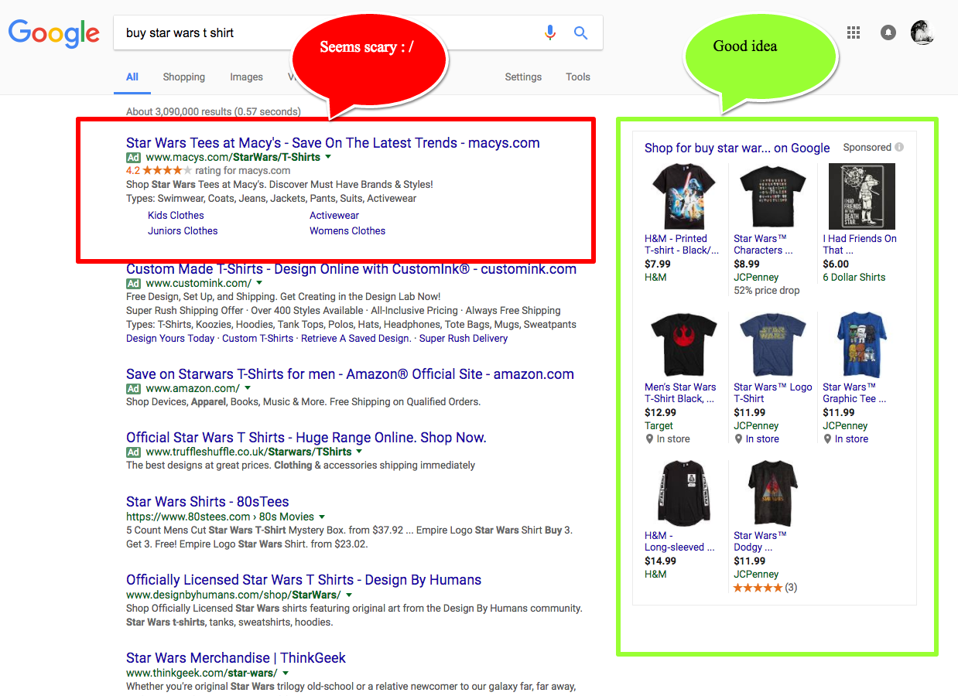958x696 pixels.
Task: Click H&M Long-sleeved shirt image
Action: (683, 493)
